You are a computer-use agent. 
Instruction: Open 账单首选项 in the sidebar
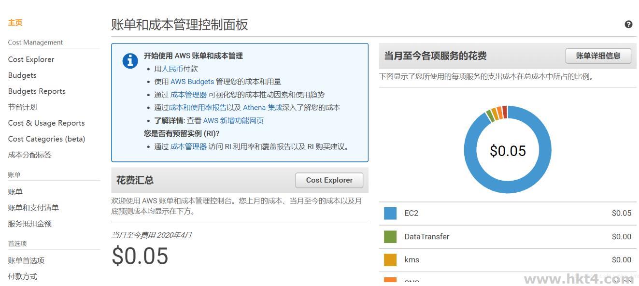click(26, 260)
